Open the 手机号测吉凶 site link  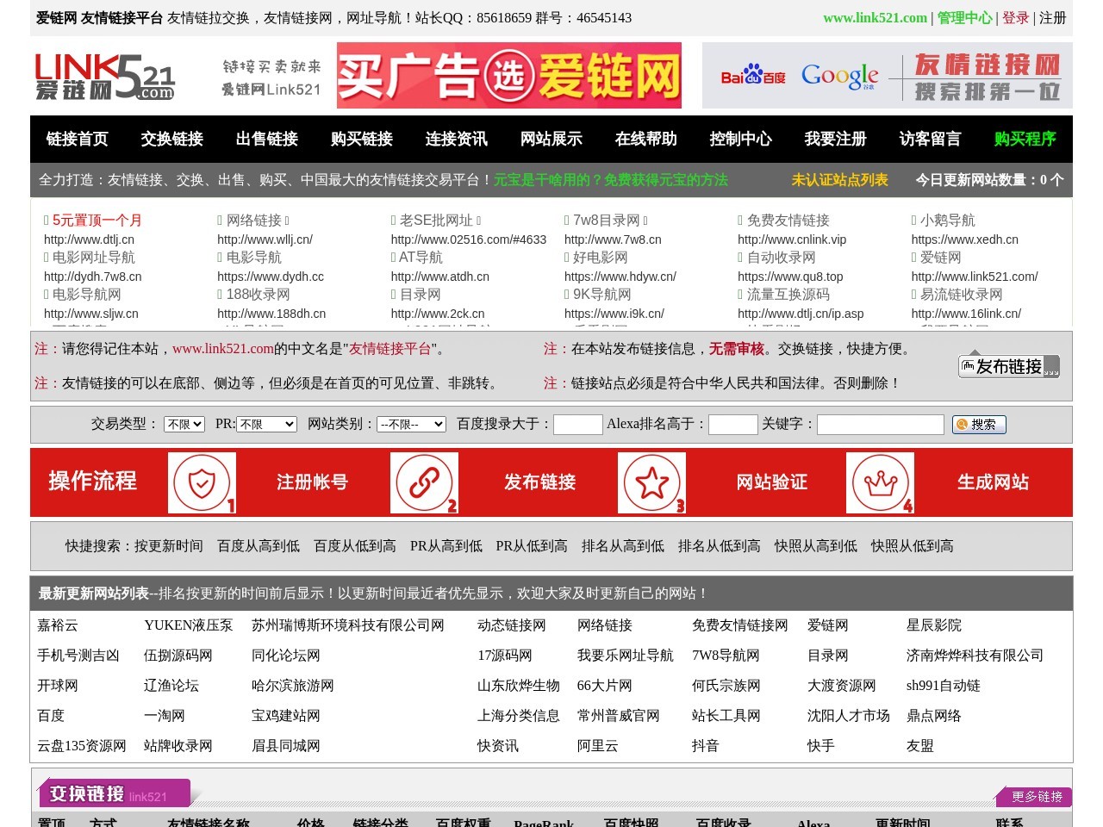tap(78, 656)
